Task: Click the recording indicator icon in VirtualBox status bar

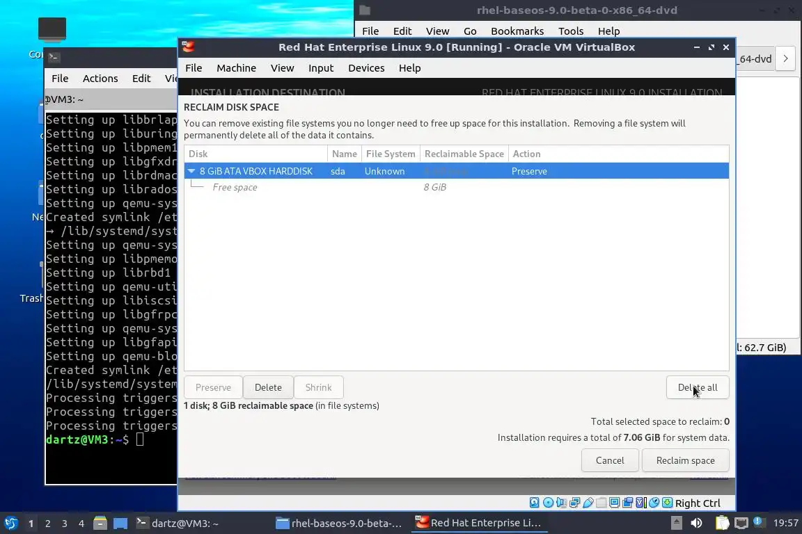Action: tap(627, 503)
